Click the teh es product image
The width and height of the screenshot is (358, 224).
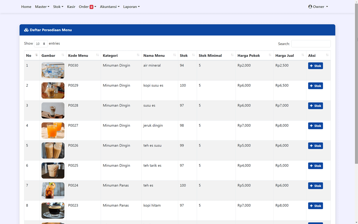coord(53,191)
